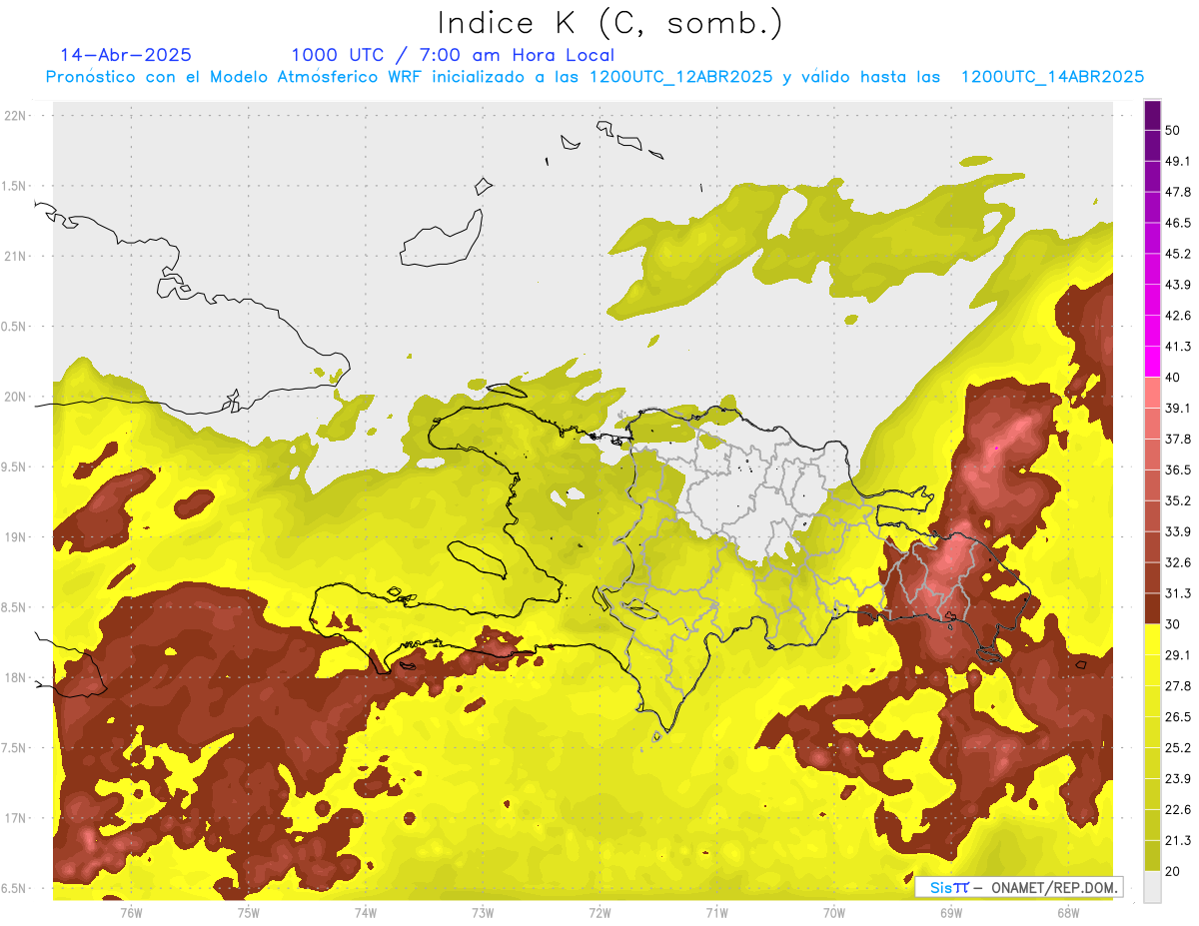Click the '73W' longitude label

pos(483,912)
